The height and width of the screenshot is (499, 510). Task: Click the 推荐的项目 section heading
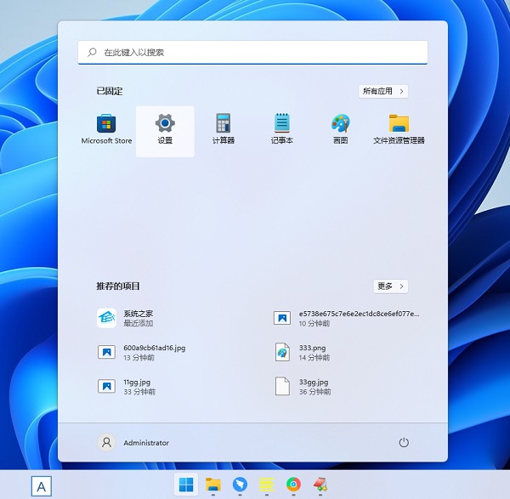tap(118, 286)
